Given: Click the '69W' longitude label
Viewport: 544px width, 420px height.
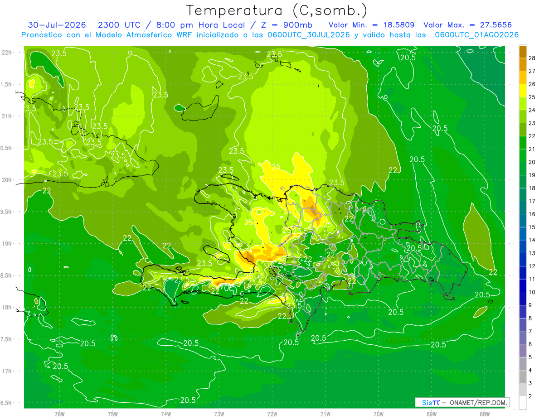Looking at the screenshot, I should (432, 414).
